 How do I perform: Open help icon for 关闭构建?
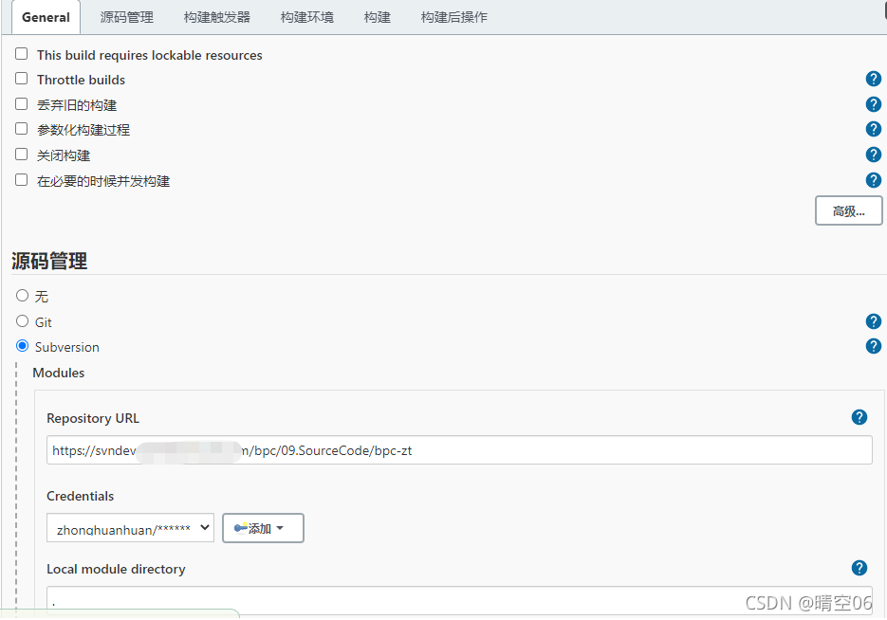(874, 155)
